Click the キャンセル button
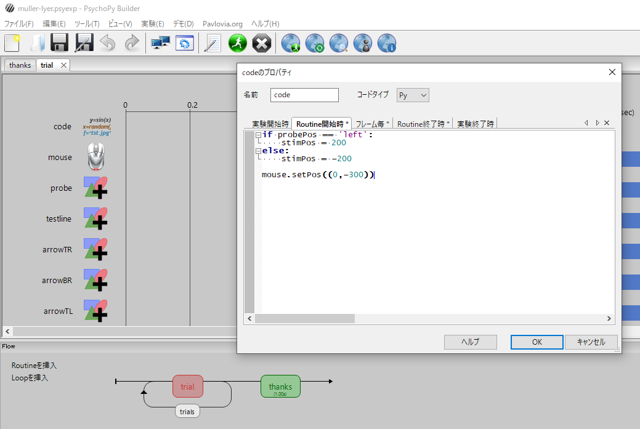 coord(591,342)
